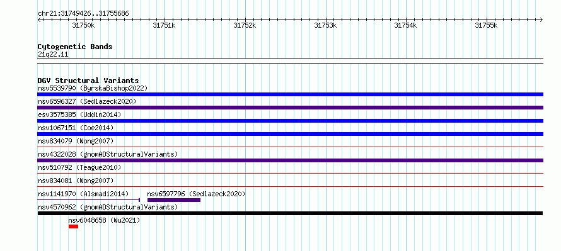Screen dimensions: 561x251
Task: Click the nsv834079 (Wong2007) label
Action: 76,141
